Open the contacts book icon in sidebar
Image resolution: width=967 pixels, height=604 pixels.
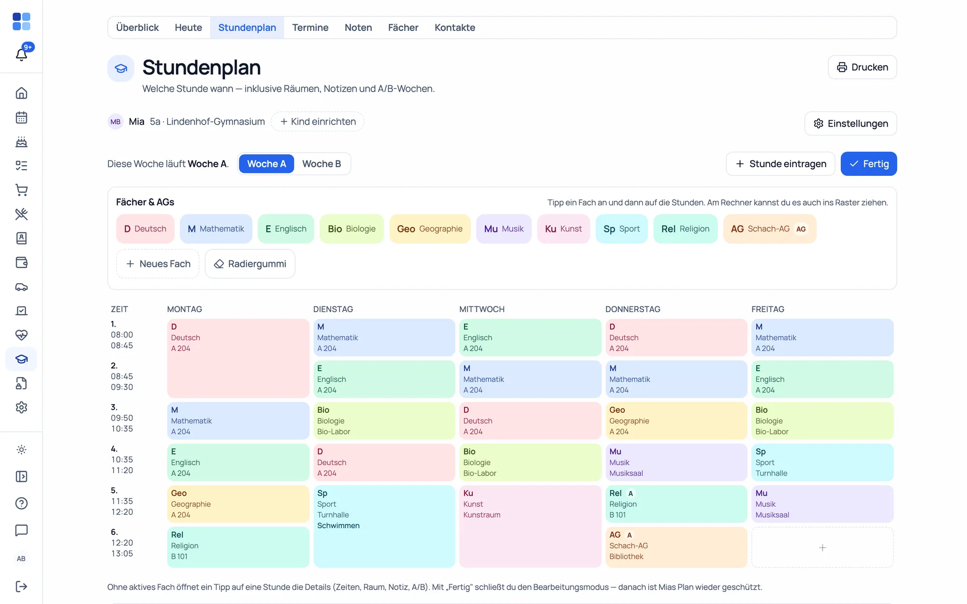pos(21,238)
